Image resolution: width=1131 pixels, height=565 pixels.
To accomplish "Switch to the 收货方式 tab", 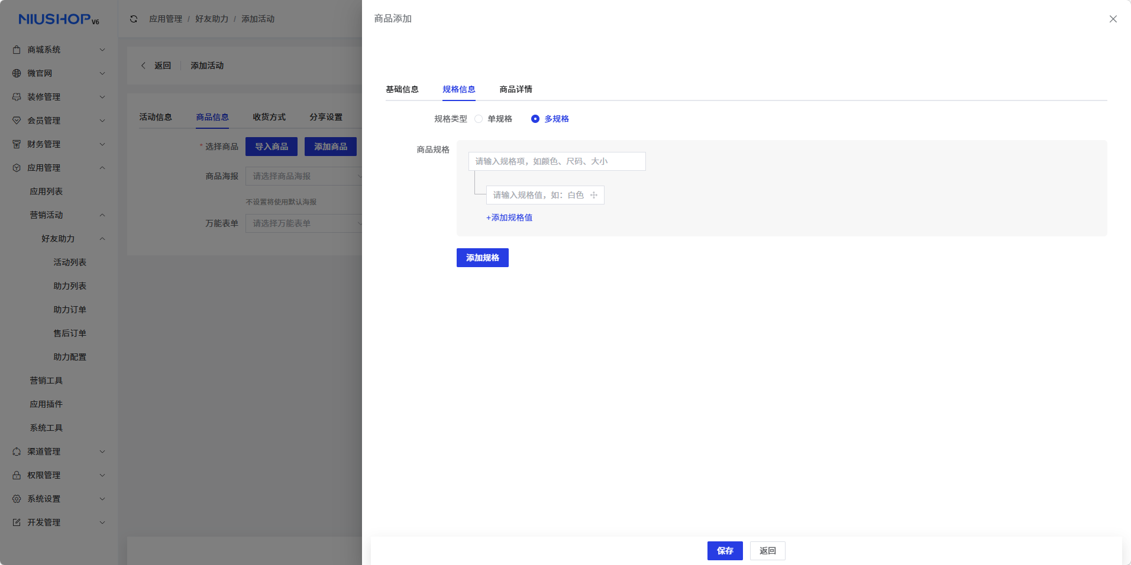I will [269, 117].
